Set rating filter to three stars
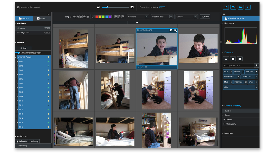This screenshot has height=154, width=274. [x=81, y=17]
